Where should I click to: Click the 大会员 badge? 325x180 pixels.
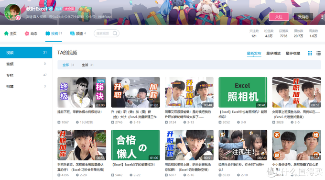(69, 9)
